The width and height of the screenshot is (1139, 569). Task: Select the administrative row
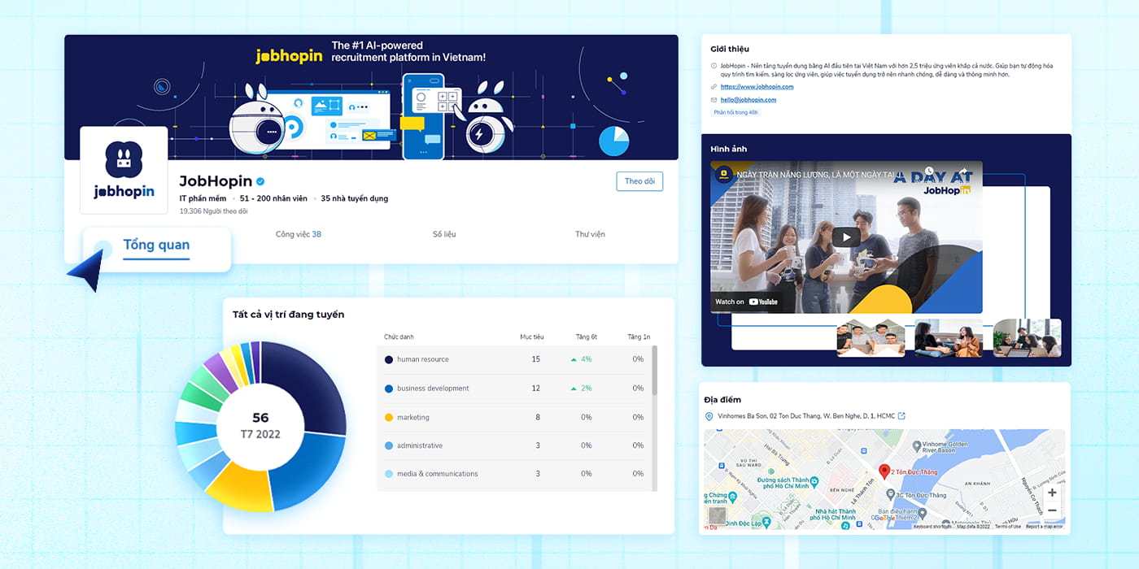pos(514,445)
